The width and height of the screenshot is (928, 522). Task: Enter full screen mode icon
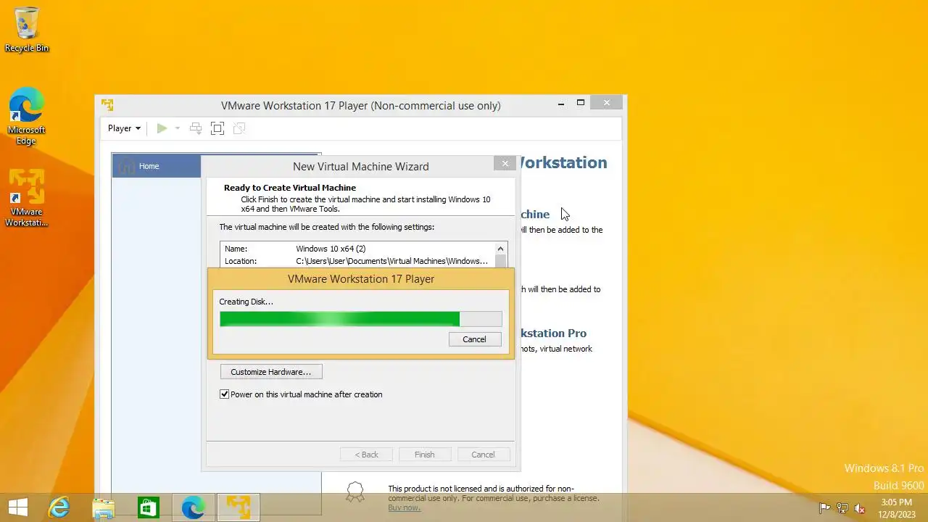click(x=217, y=128)
